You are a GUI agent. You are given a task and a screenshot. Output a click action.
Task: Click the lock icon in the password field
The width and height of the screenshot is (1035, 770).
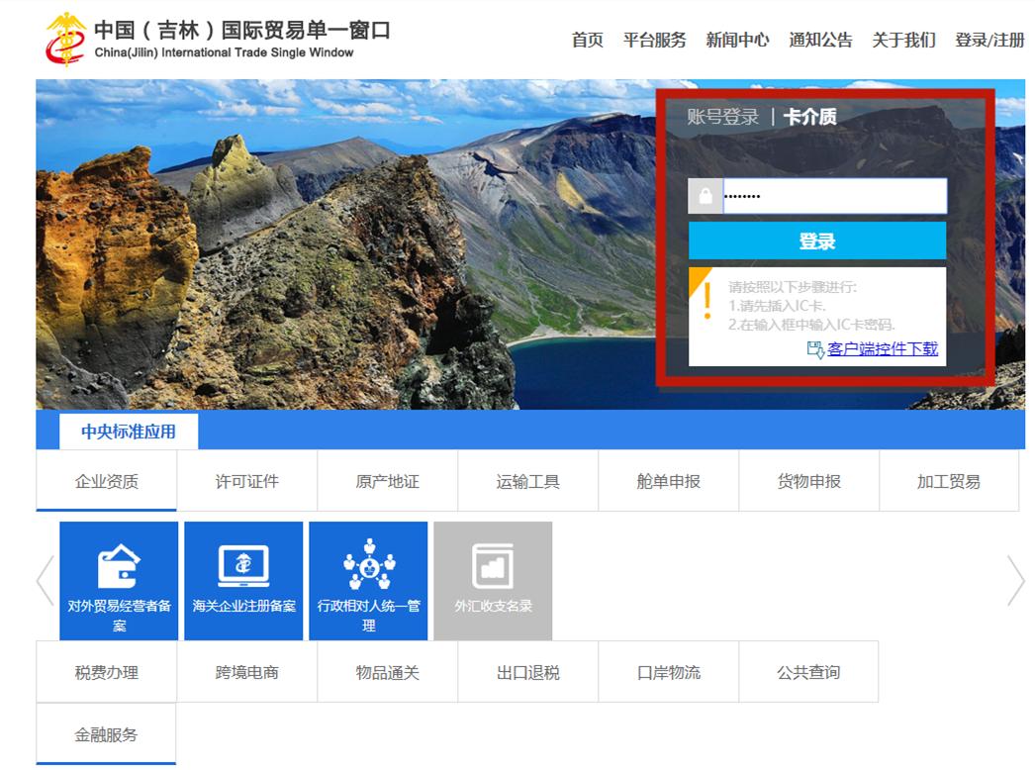tap(704, 195)
